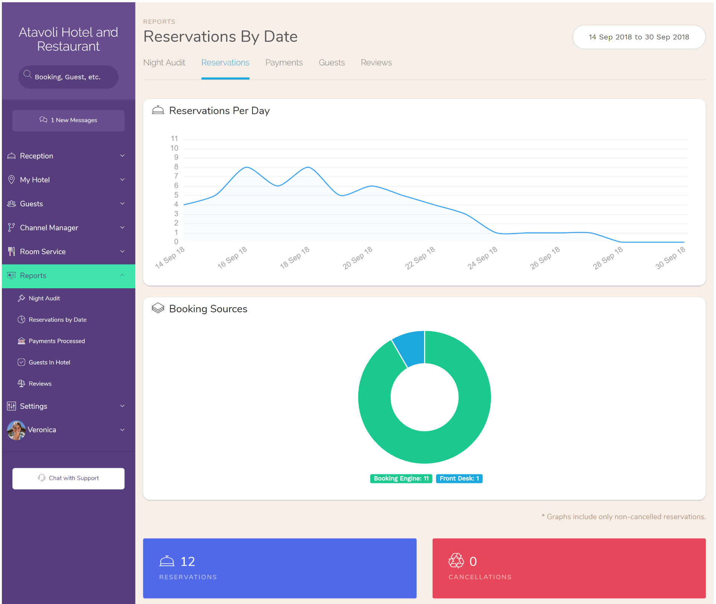Click Chat with Support button
The width and height of the screenshot is (716, 604).
point(68,478)
